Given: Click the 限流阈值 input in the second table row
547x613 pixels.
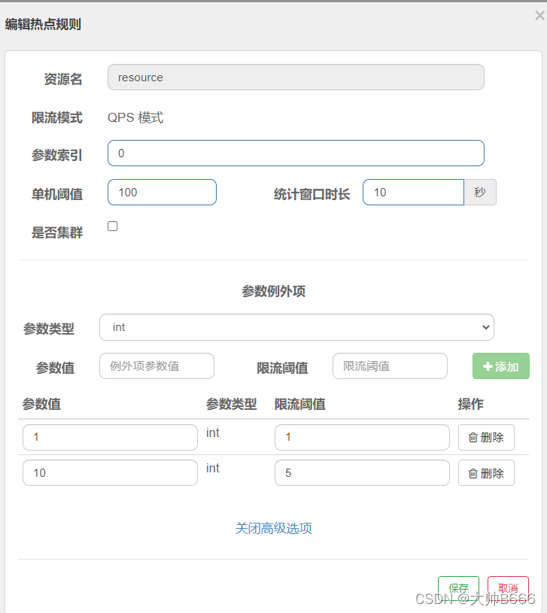Looking at the screenshot, I should [362, 472].
